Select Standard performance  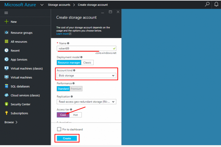pyautogui.click(x=63, y=89)
